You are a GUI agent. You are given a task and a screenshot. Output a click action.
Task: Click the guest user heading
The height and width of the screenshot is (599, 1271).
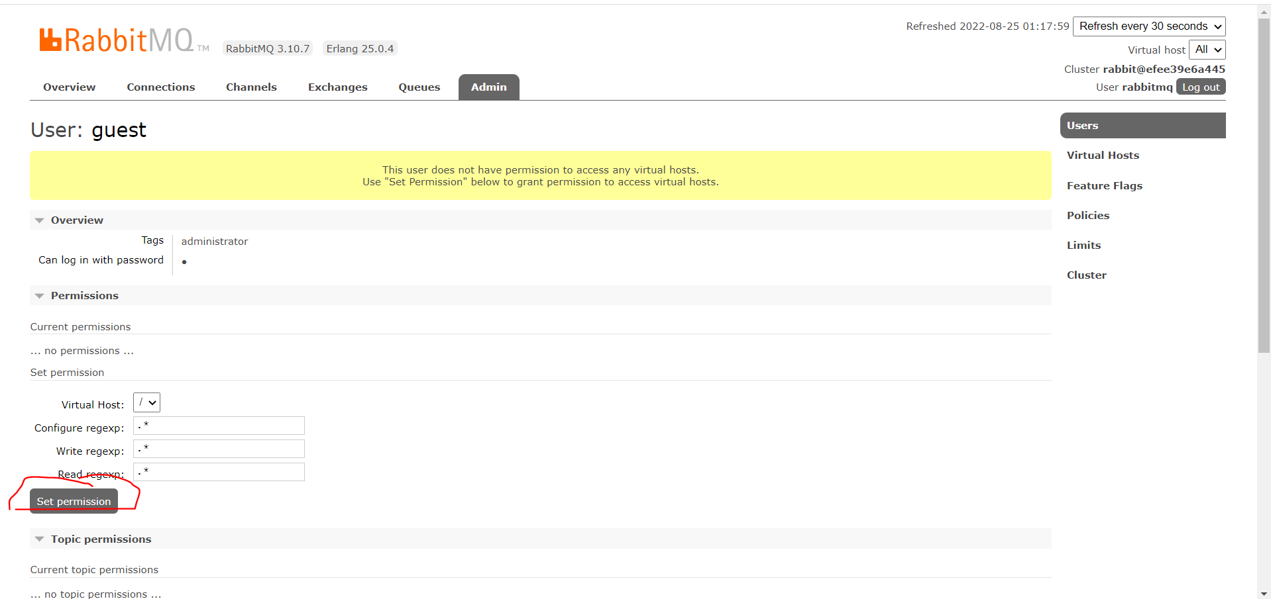[119, 130]
